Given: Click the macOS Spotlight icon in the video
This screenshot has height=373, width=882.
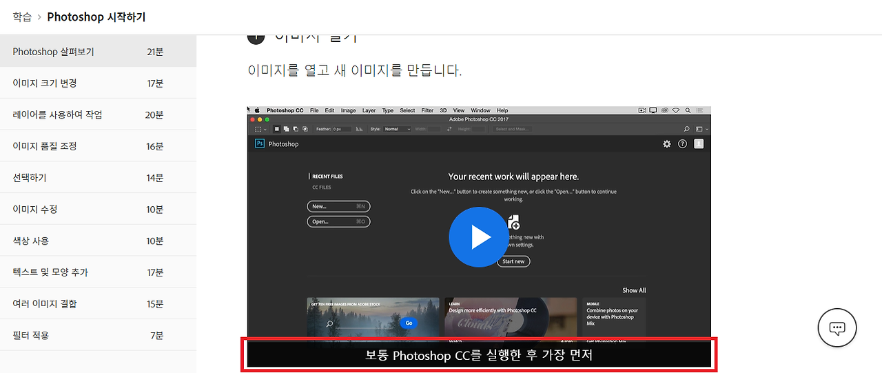Looking at the screenshot, I should (x=688, y=110).
